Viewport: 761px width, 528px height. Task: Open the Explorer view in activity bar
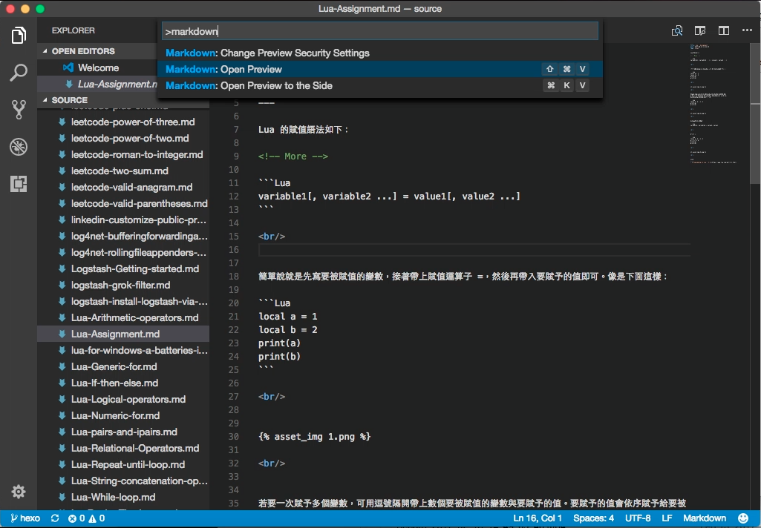(19, 36)
